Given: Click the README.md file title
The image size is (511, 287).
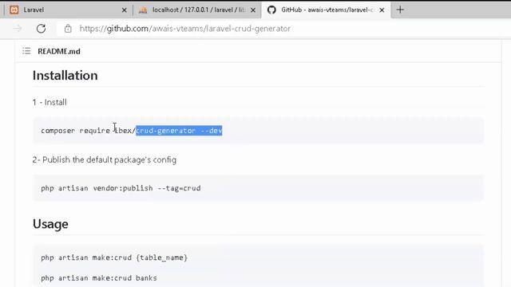Looking at the screenshot, I should click(x=59, y=51).
